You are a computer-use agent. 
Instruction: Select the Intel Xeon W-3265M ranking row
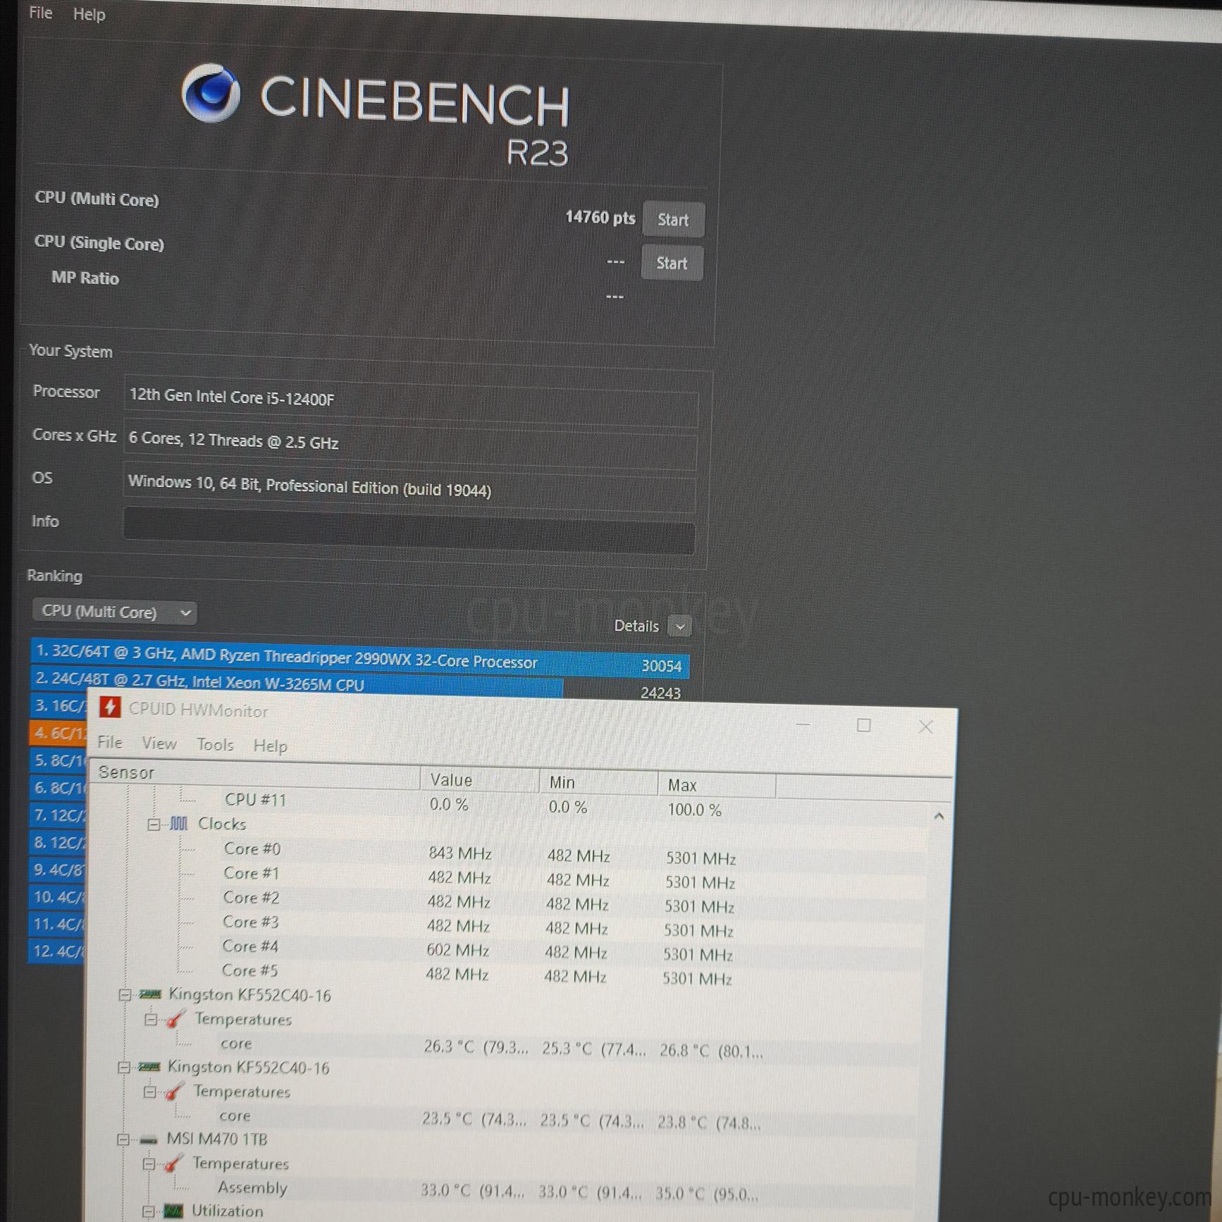(359, 684)
